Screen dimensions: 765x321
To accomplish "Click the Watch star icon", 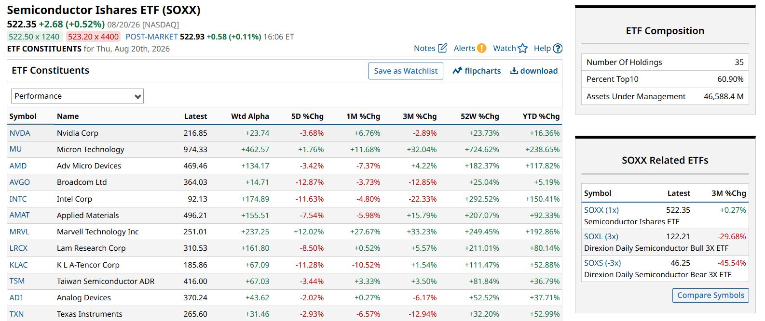I will coord(523,48).
